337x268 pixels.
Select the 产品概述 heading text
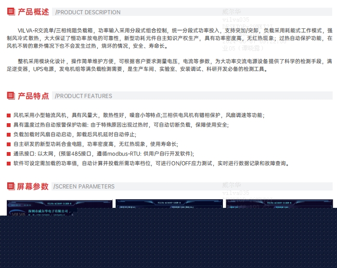[33, 12]
